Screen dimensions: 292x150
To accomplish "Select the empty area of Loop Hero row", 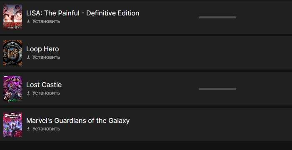I will click(x=175, y=53).
